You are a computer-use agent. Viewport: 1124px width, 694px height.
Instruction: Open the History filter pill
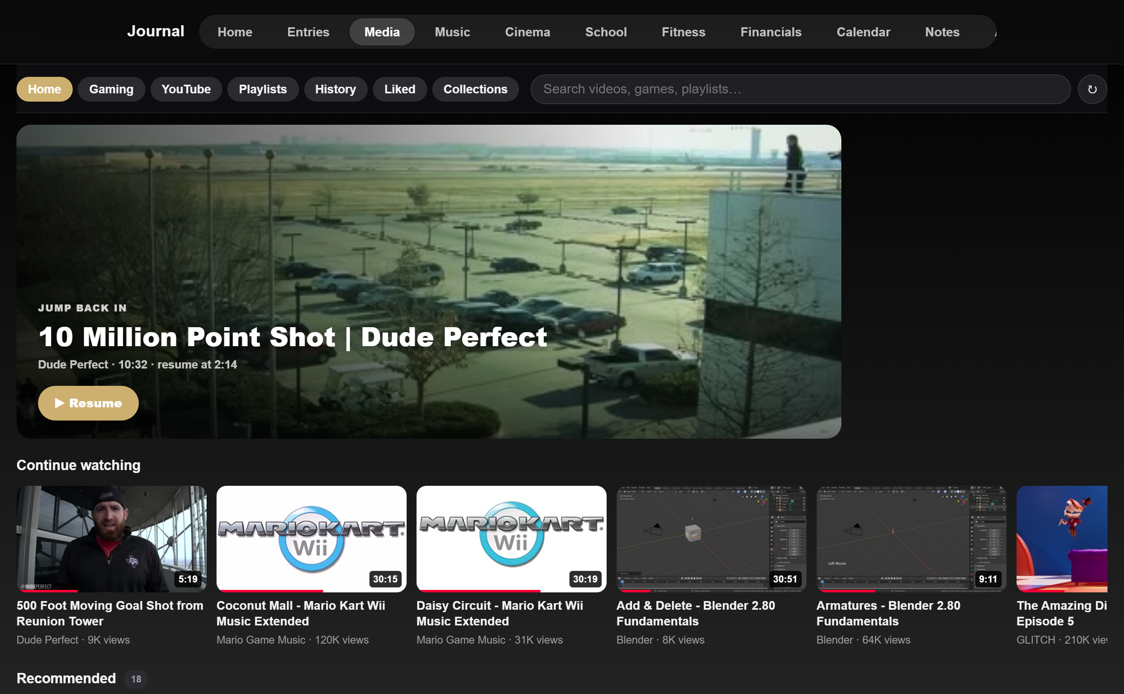335,89
